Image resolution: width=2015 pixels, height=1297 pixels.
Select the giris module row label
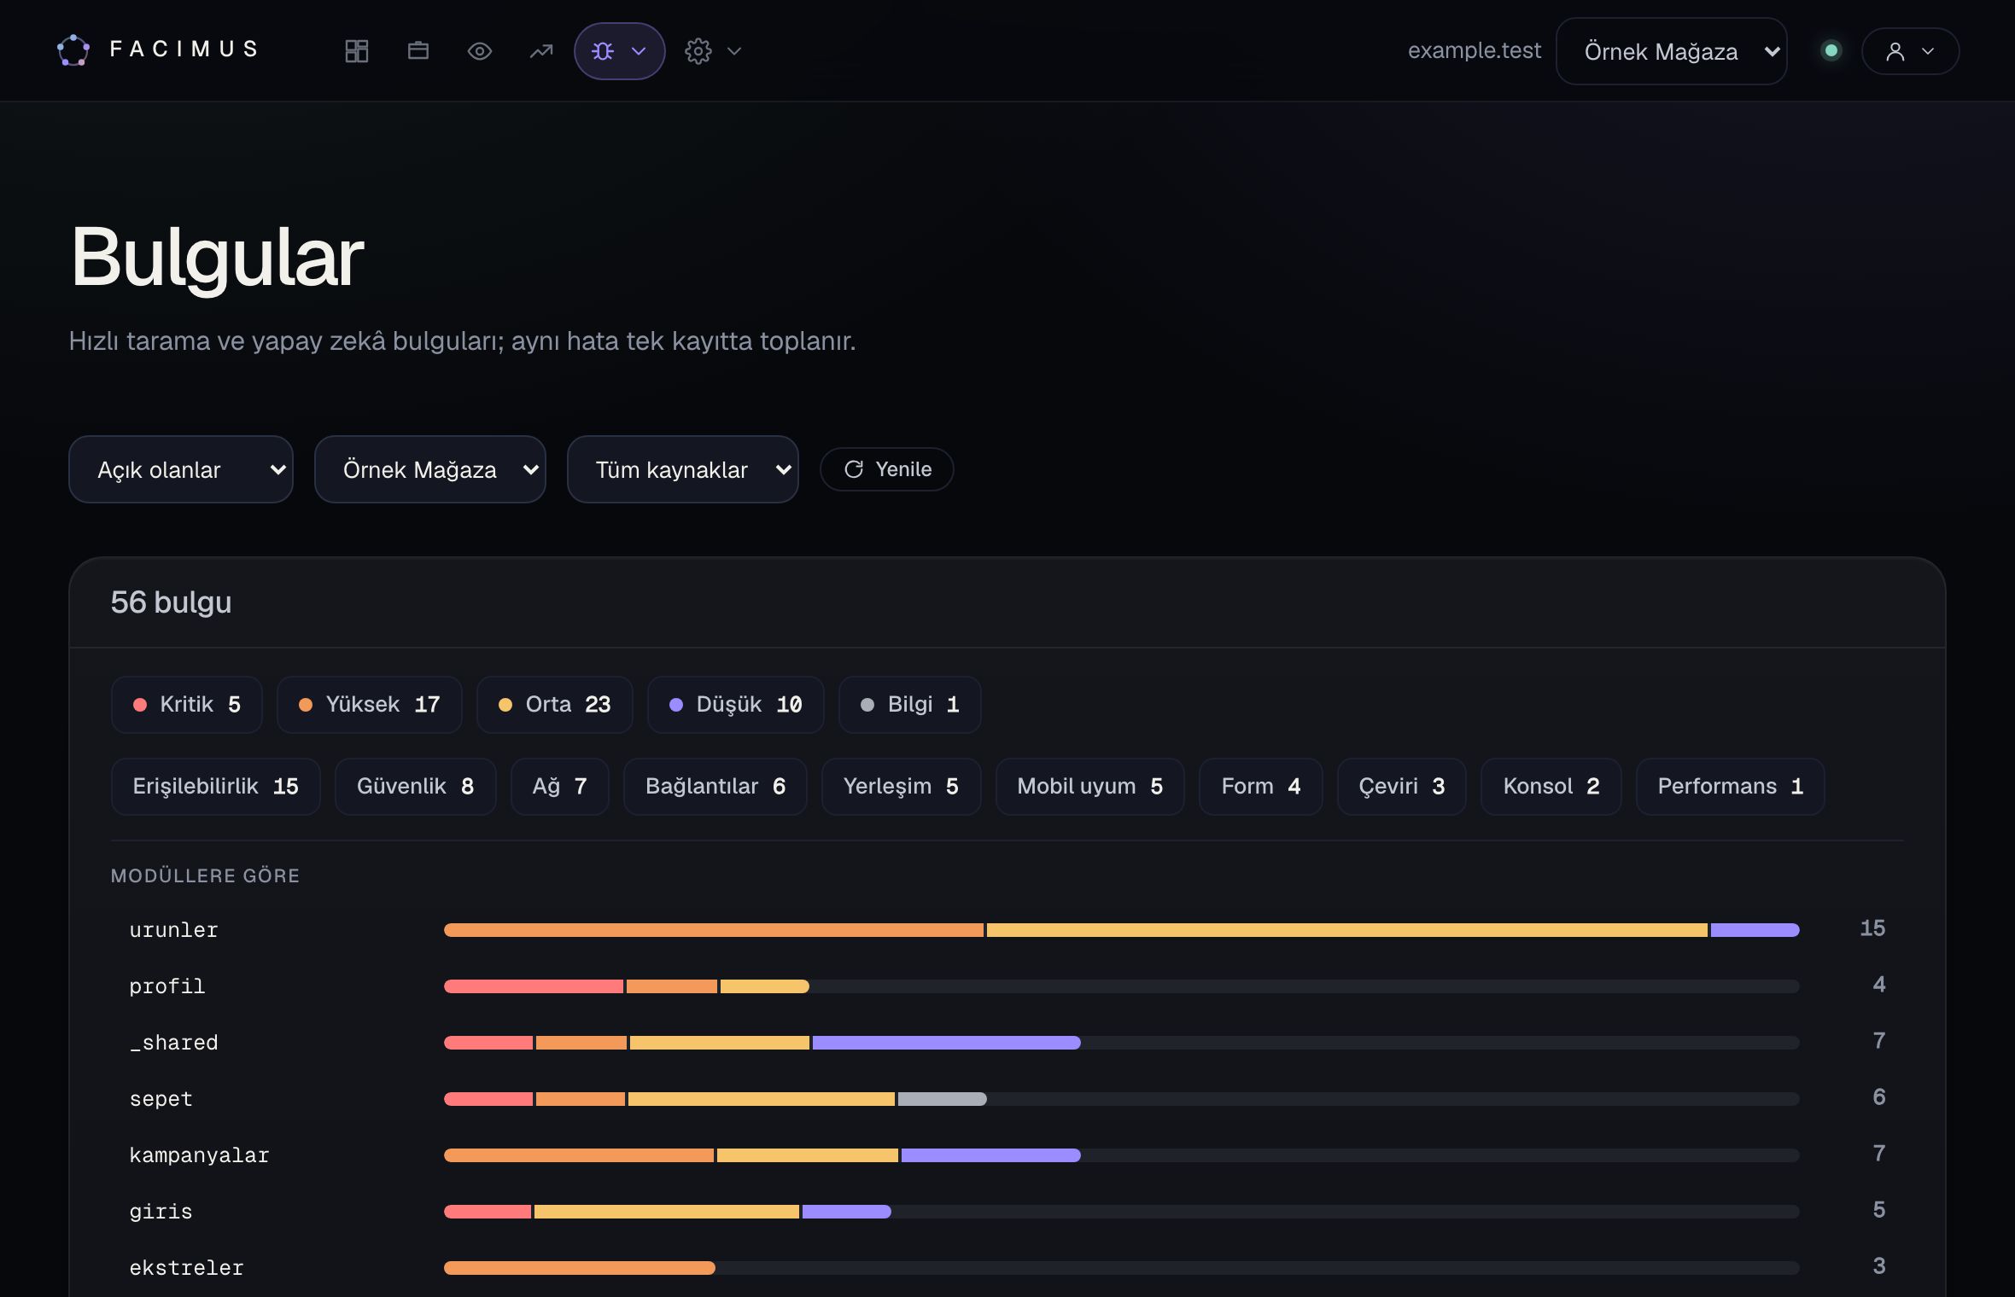[x=161, y=1212]
